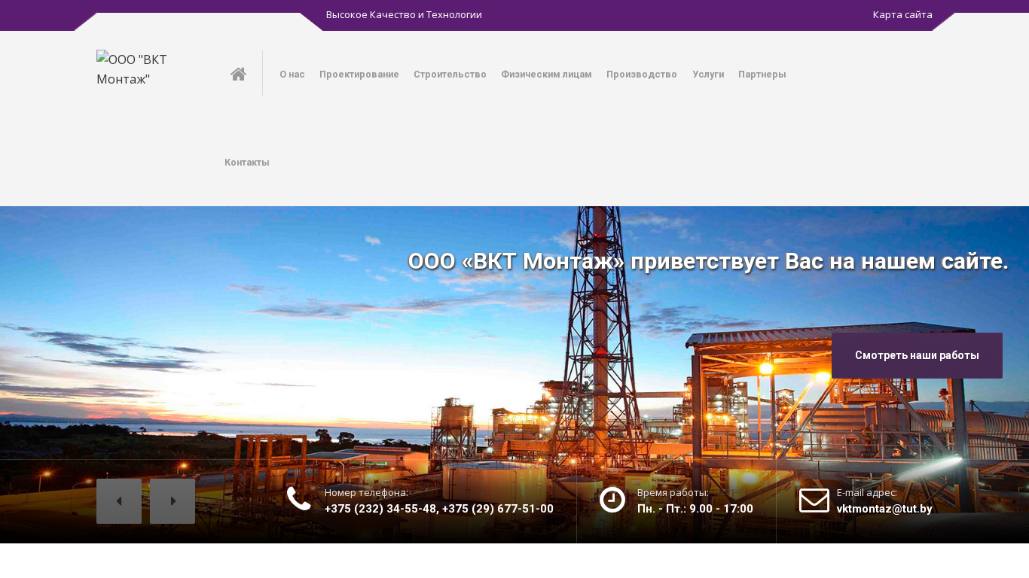Navigate to Производство page

point(642,75)
